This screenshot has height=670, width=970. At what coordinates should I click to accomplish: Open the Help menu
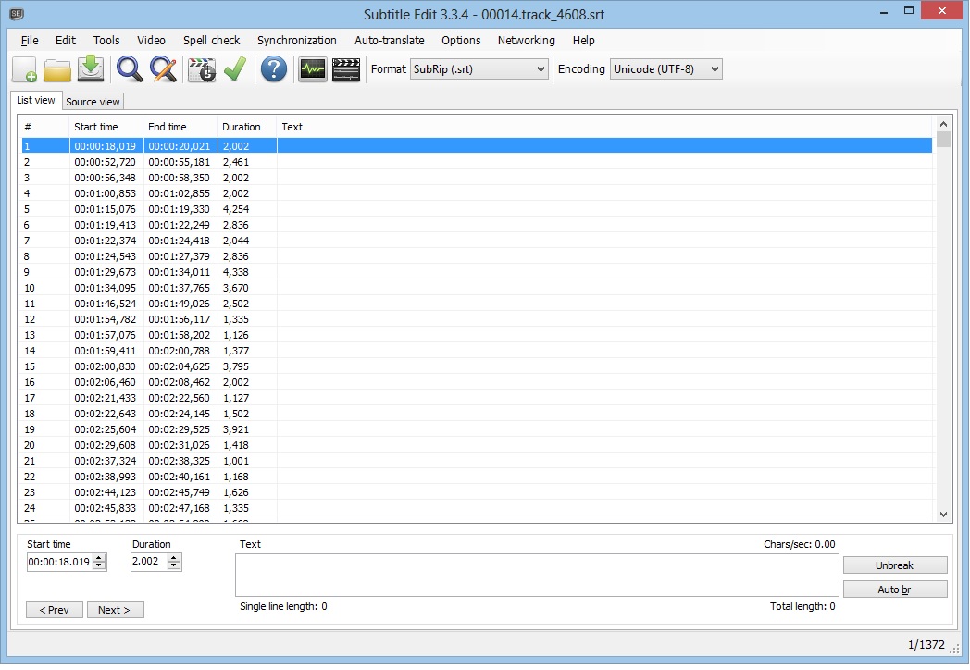click(583, 40)
